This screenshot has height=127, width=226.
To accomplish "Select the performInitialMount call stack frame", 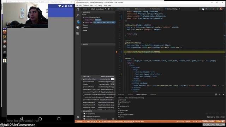I will tap(98, 100).
